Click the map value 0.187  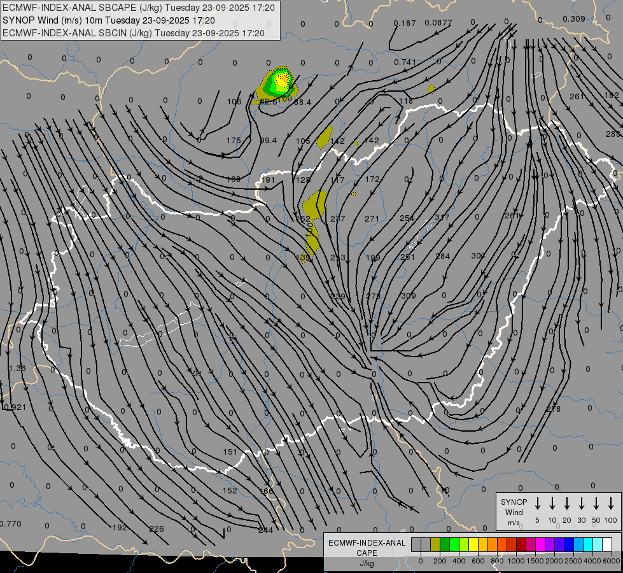(x=405, y=24)
